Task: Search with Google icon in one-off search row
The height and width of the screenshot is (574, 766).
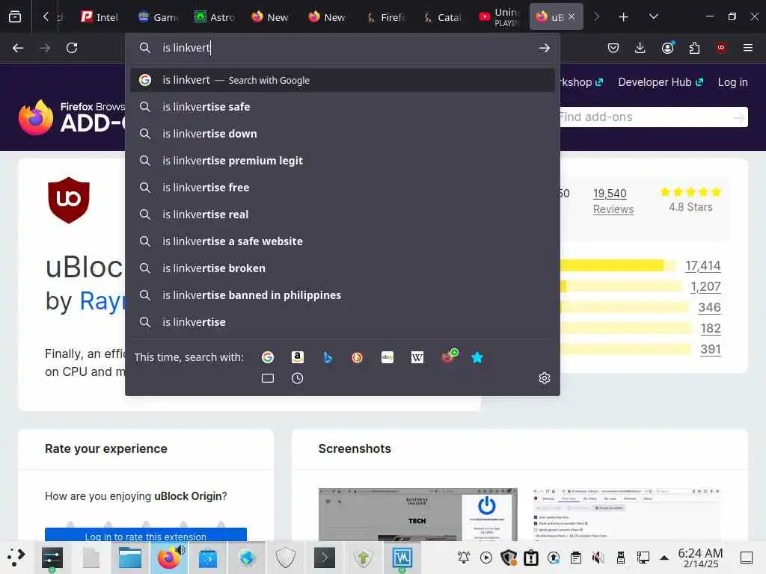Action: click(268, 357)
